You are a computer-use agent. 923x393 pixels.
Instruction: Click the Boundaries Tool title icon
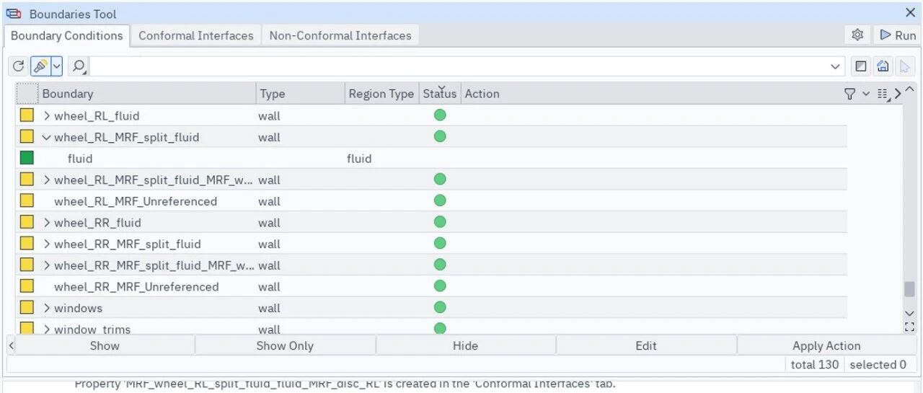[x=13, y=14]
